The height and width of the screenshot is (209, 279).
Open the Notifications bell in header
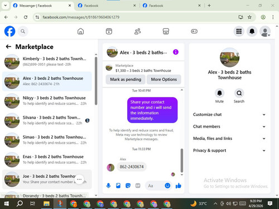click(252, 31)
